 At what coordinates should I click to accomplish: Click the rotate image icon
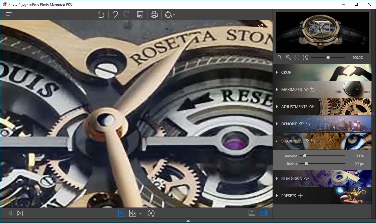tap(151, 213)
